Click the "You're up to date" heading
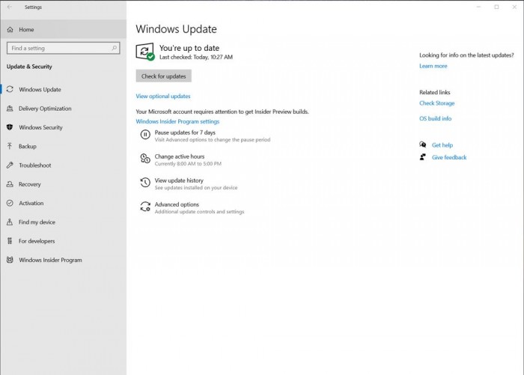Screen dimensions: 524x375 [x=189, y=48]
